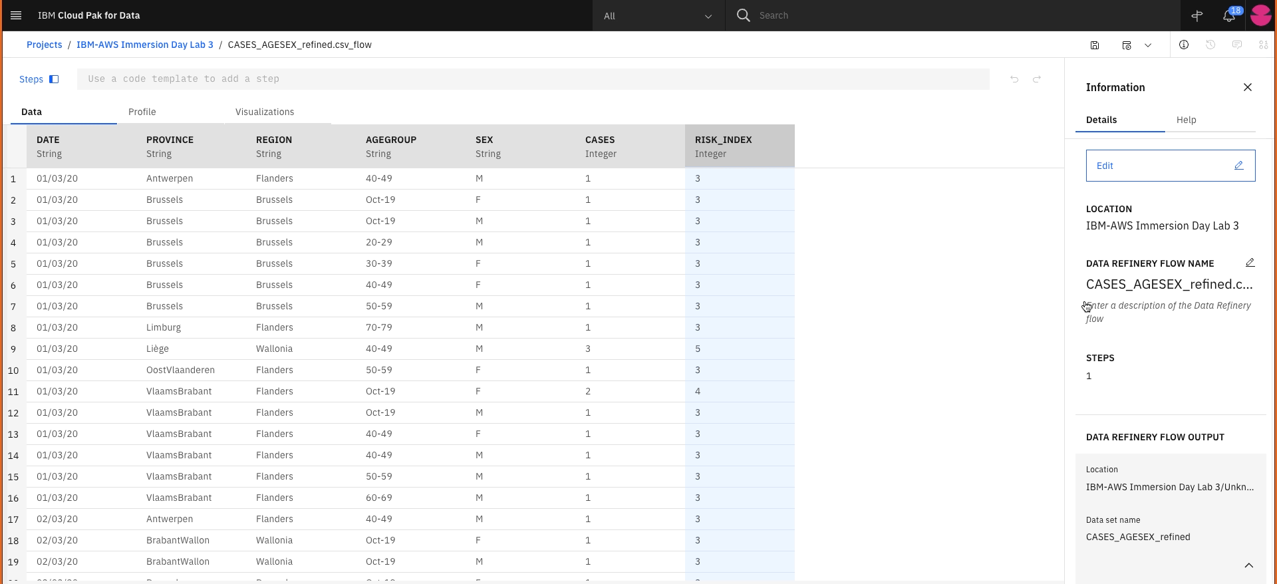Open the notifications bell

(1229, 16)
